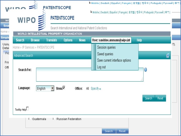Open the Help menu

point(139,40)
